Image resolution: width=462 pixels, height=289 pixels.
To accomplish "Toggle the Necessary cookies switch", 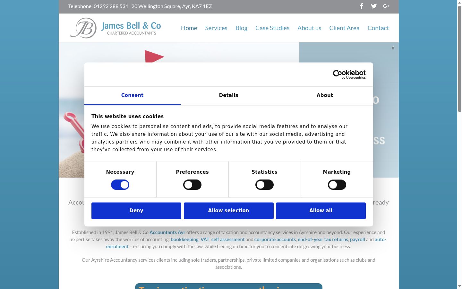I will click(120, 185).
